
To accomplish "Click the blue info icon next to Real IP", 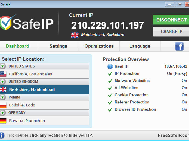I will [110, 66].
